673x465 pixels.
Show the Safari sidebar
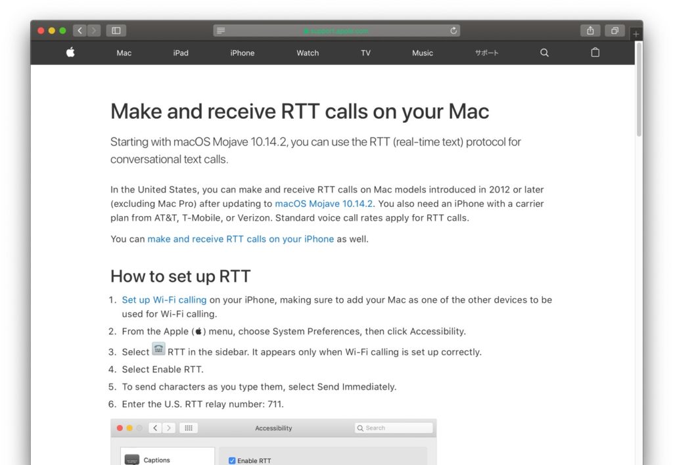tap(116, 30)
